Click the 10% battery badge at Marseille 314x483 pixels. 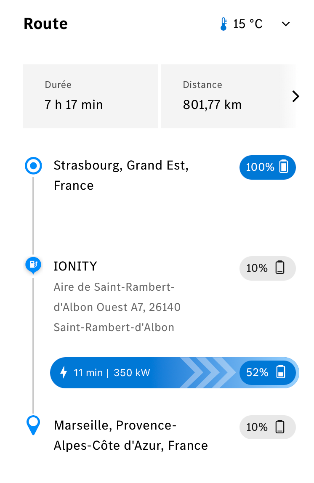(267, 427)
